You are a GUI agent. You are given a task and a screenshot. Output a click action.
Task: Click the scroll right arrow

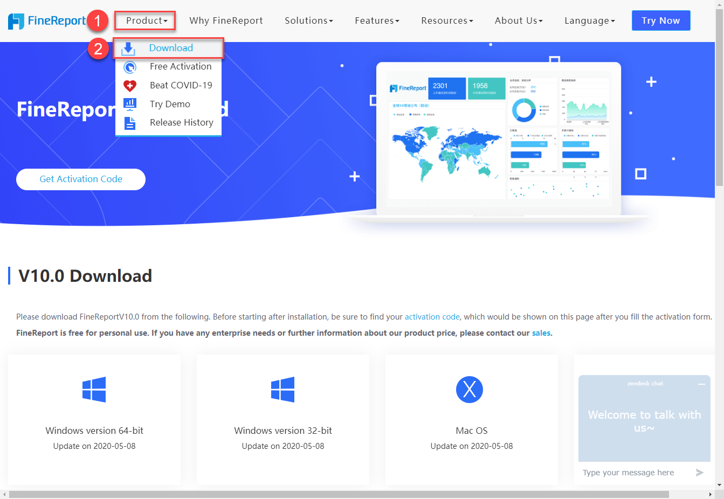coord(711,494)
